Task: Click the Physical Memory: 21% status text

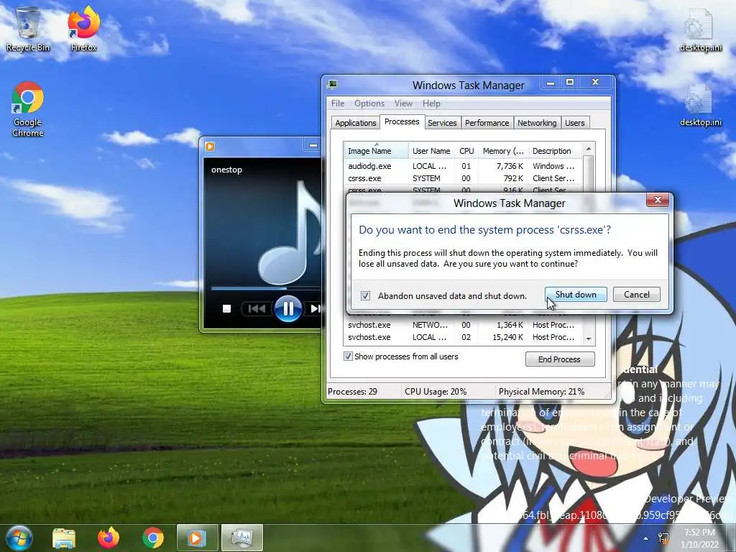Action: 541,392
